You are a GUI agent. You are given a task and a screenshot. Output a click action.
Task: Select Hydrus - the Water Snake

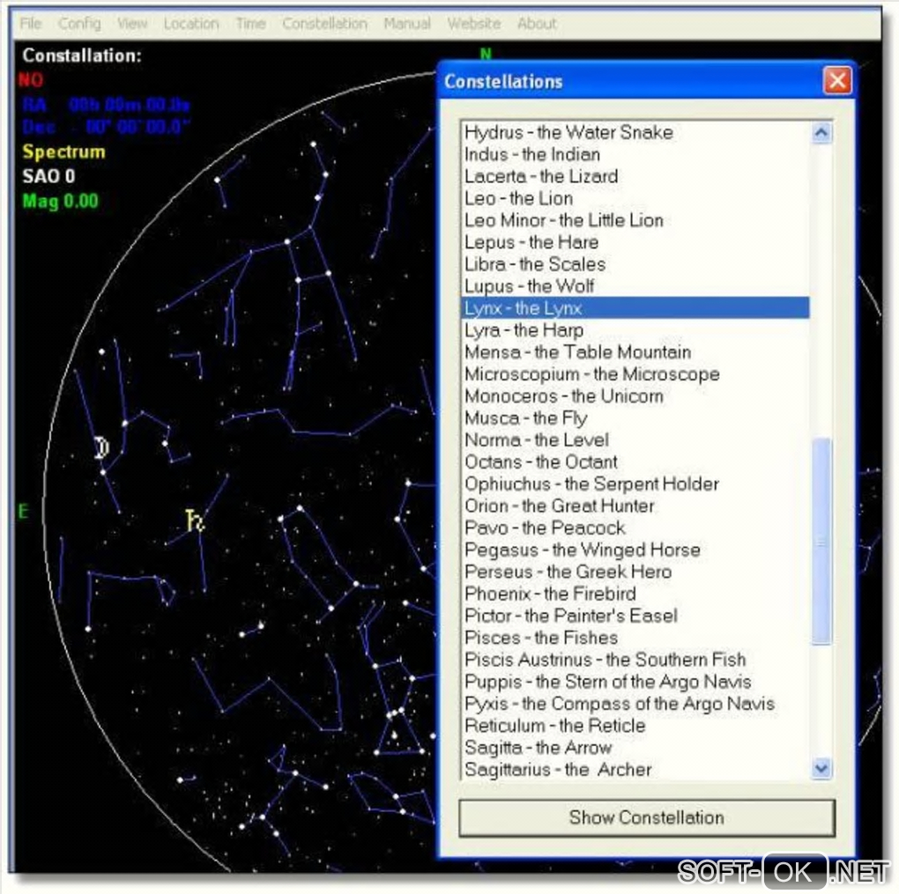tap(635, 132)
